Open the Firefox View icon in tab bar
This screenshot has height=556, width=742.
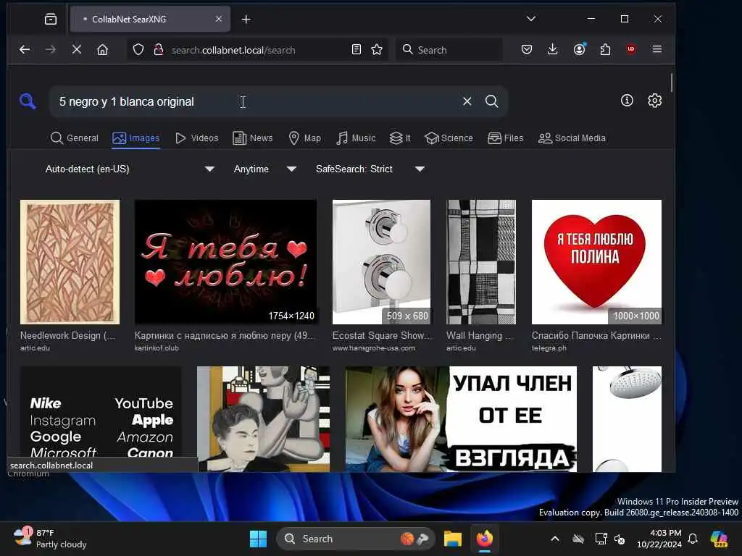[x=51, y=19]
